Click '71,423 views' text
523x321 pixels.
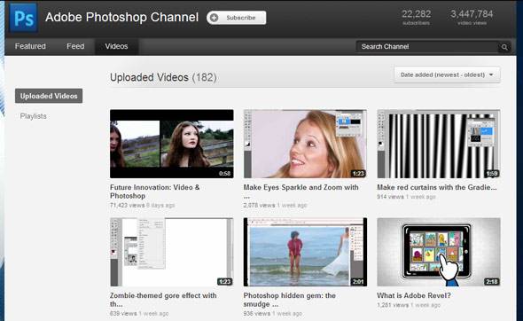(127, 205)
